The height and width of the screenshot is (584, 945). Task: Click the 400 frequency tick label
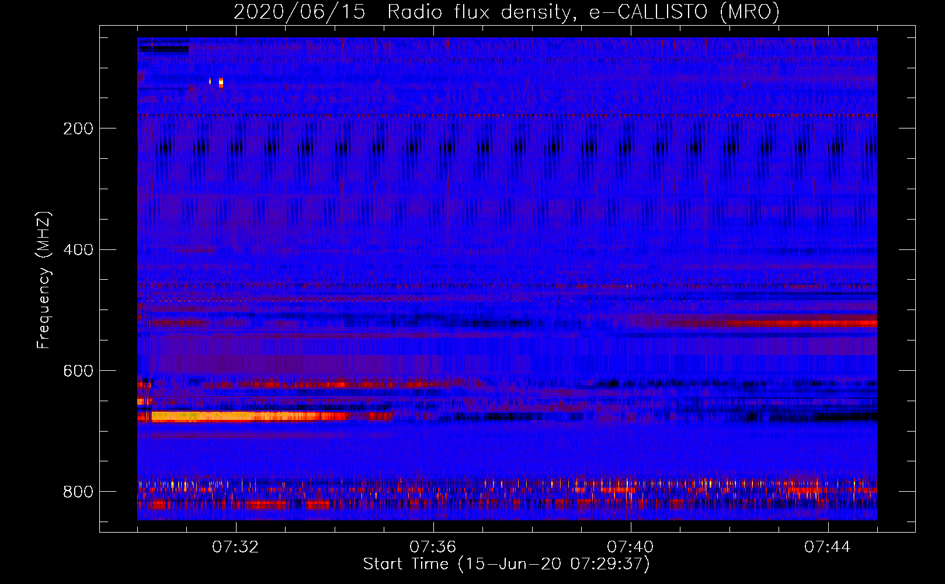(78, 250)
